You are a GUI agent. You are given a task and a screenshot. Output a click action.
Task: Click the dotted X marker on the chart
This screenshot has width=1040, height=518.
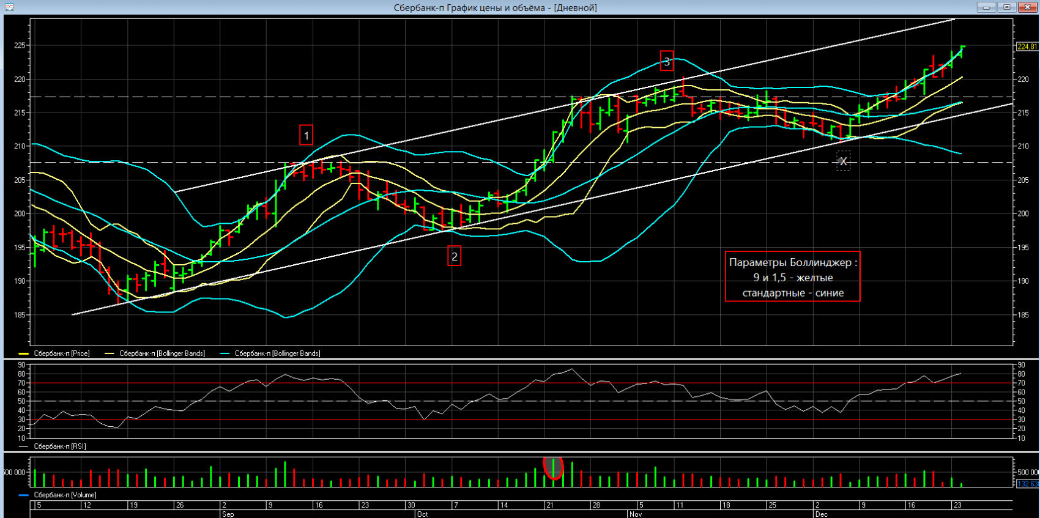coord(843,161)
